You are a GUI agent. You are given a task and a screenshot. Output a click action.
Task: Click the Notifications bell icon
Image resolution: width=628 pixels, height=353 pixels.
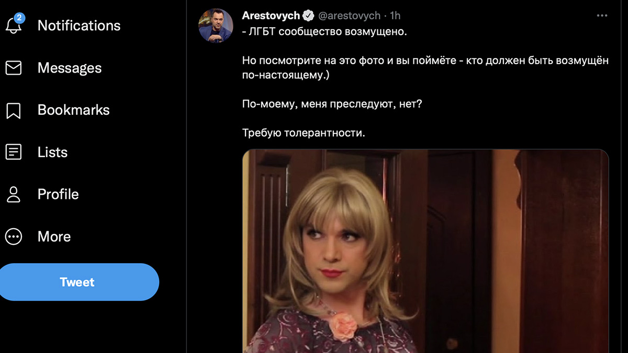(13, 26)
